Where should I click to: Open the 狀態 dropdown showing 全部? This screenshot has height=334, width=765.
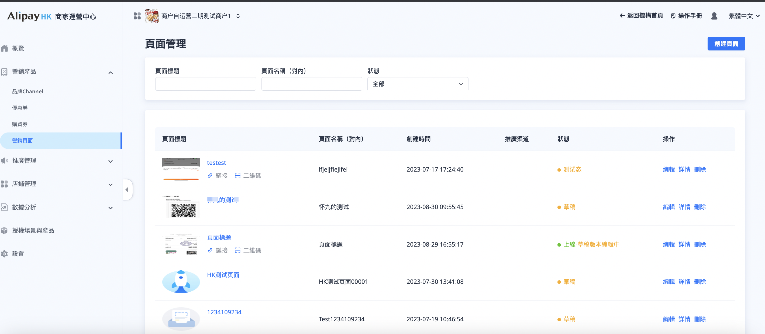pyautogui.click(x=418, y=84)
